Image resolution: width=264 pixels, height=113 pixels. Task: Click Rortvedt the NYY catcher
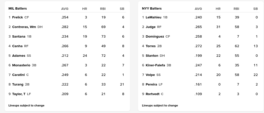coord(152,94)
